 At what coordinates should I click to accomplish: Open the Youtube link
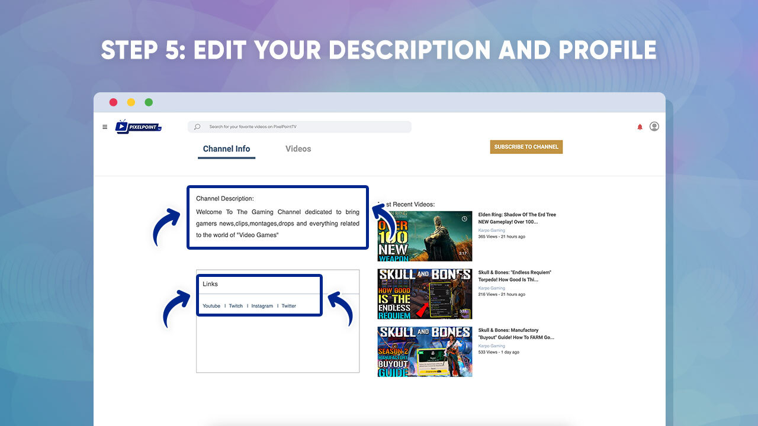click(211, 306)
